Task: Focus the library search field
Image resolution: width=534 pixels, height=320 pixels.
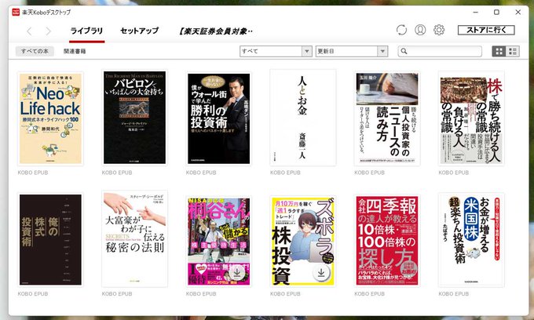Action: tap(440, 51)
